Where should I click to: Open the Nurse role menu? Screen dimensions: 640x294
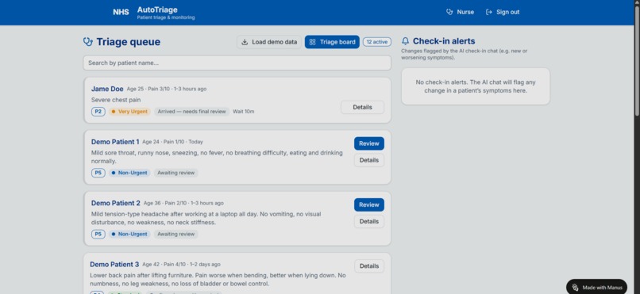point(460,12)
